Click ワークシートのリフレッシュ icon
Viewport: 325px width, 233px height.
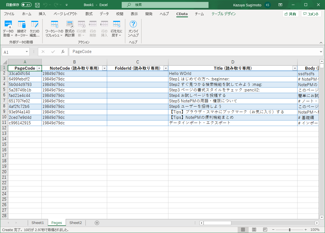[x=54, y=24]
